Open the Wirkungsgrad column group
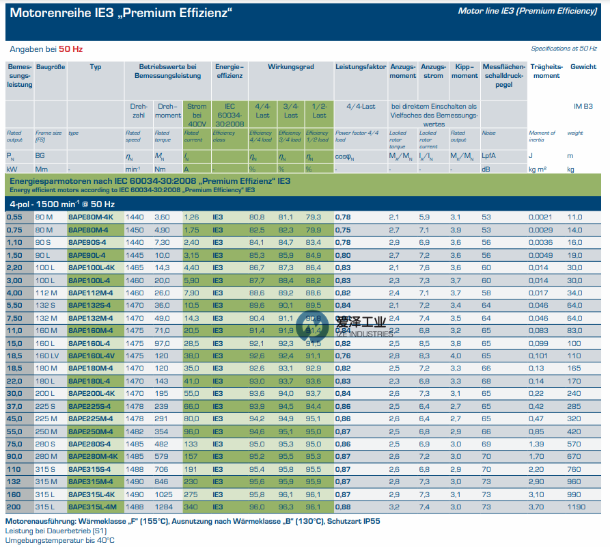This screenshot has width=610, height=547. pos(291,68)
